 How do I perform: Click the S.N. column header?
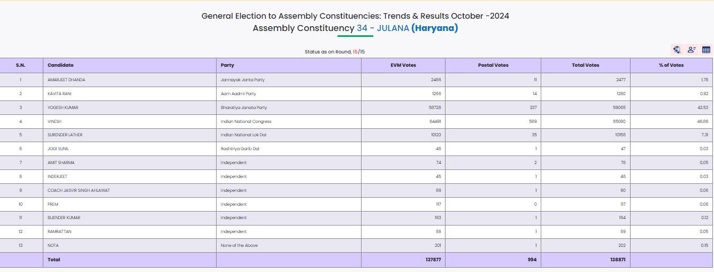(21, 65)
